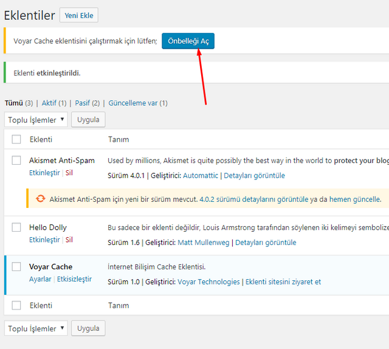Select the Voyar Cache row checkbox
Viewport: 389px width, 349px height.
(16, 266)
